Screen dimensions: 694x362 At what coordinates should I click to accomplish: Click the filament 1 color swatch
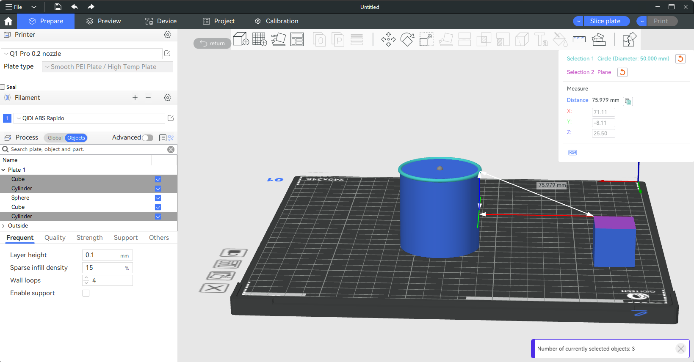(7, 118)
